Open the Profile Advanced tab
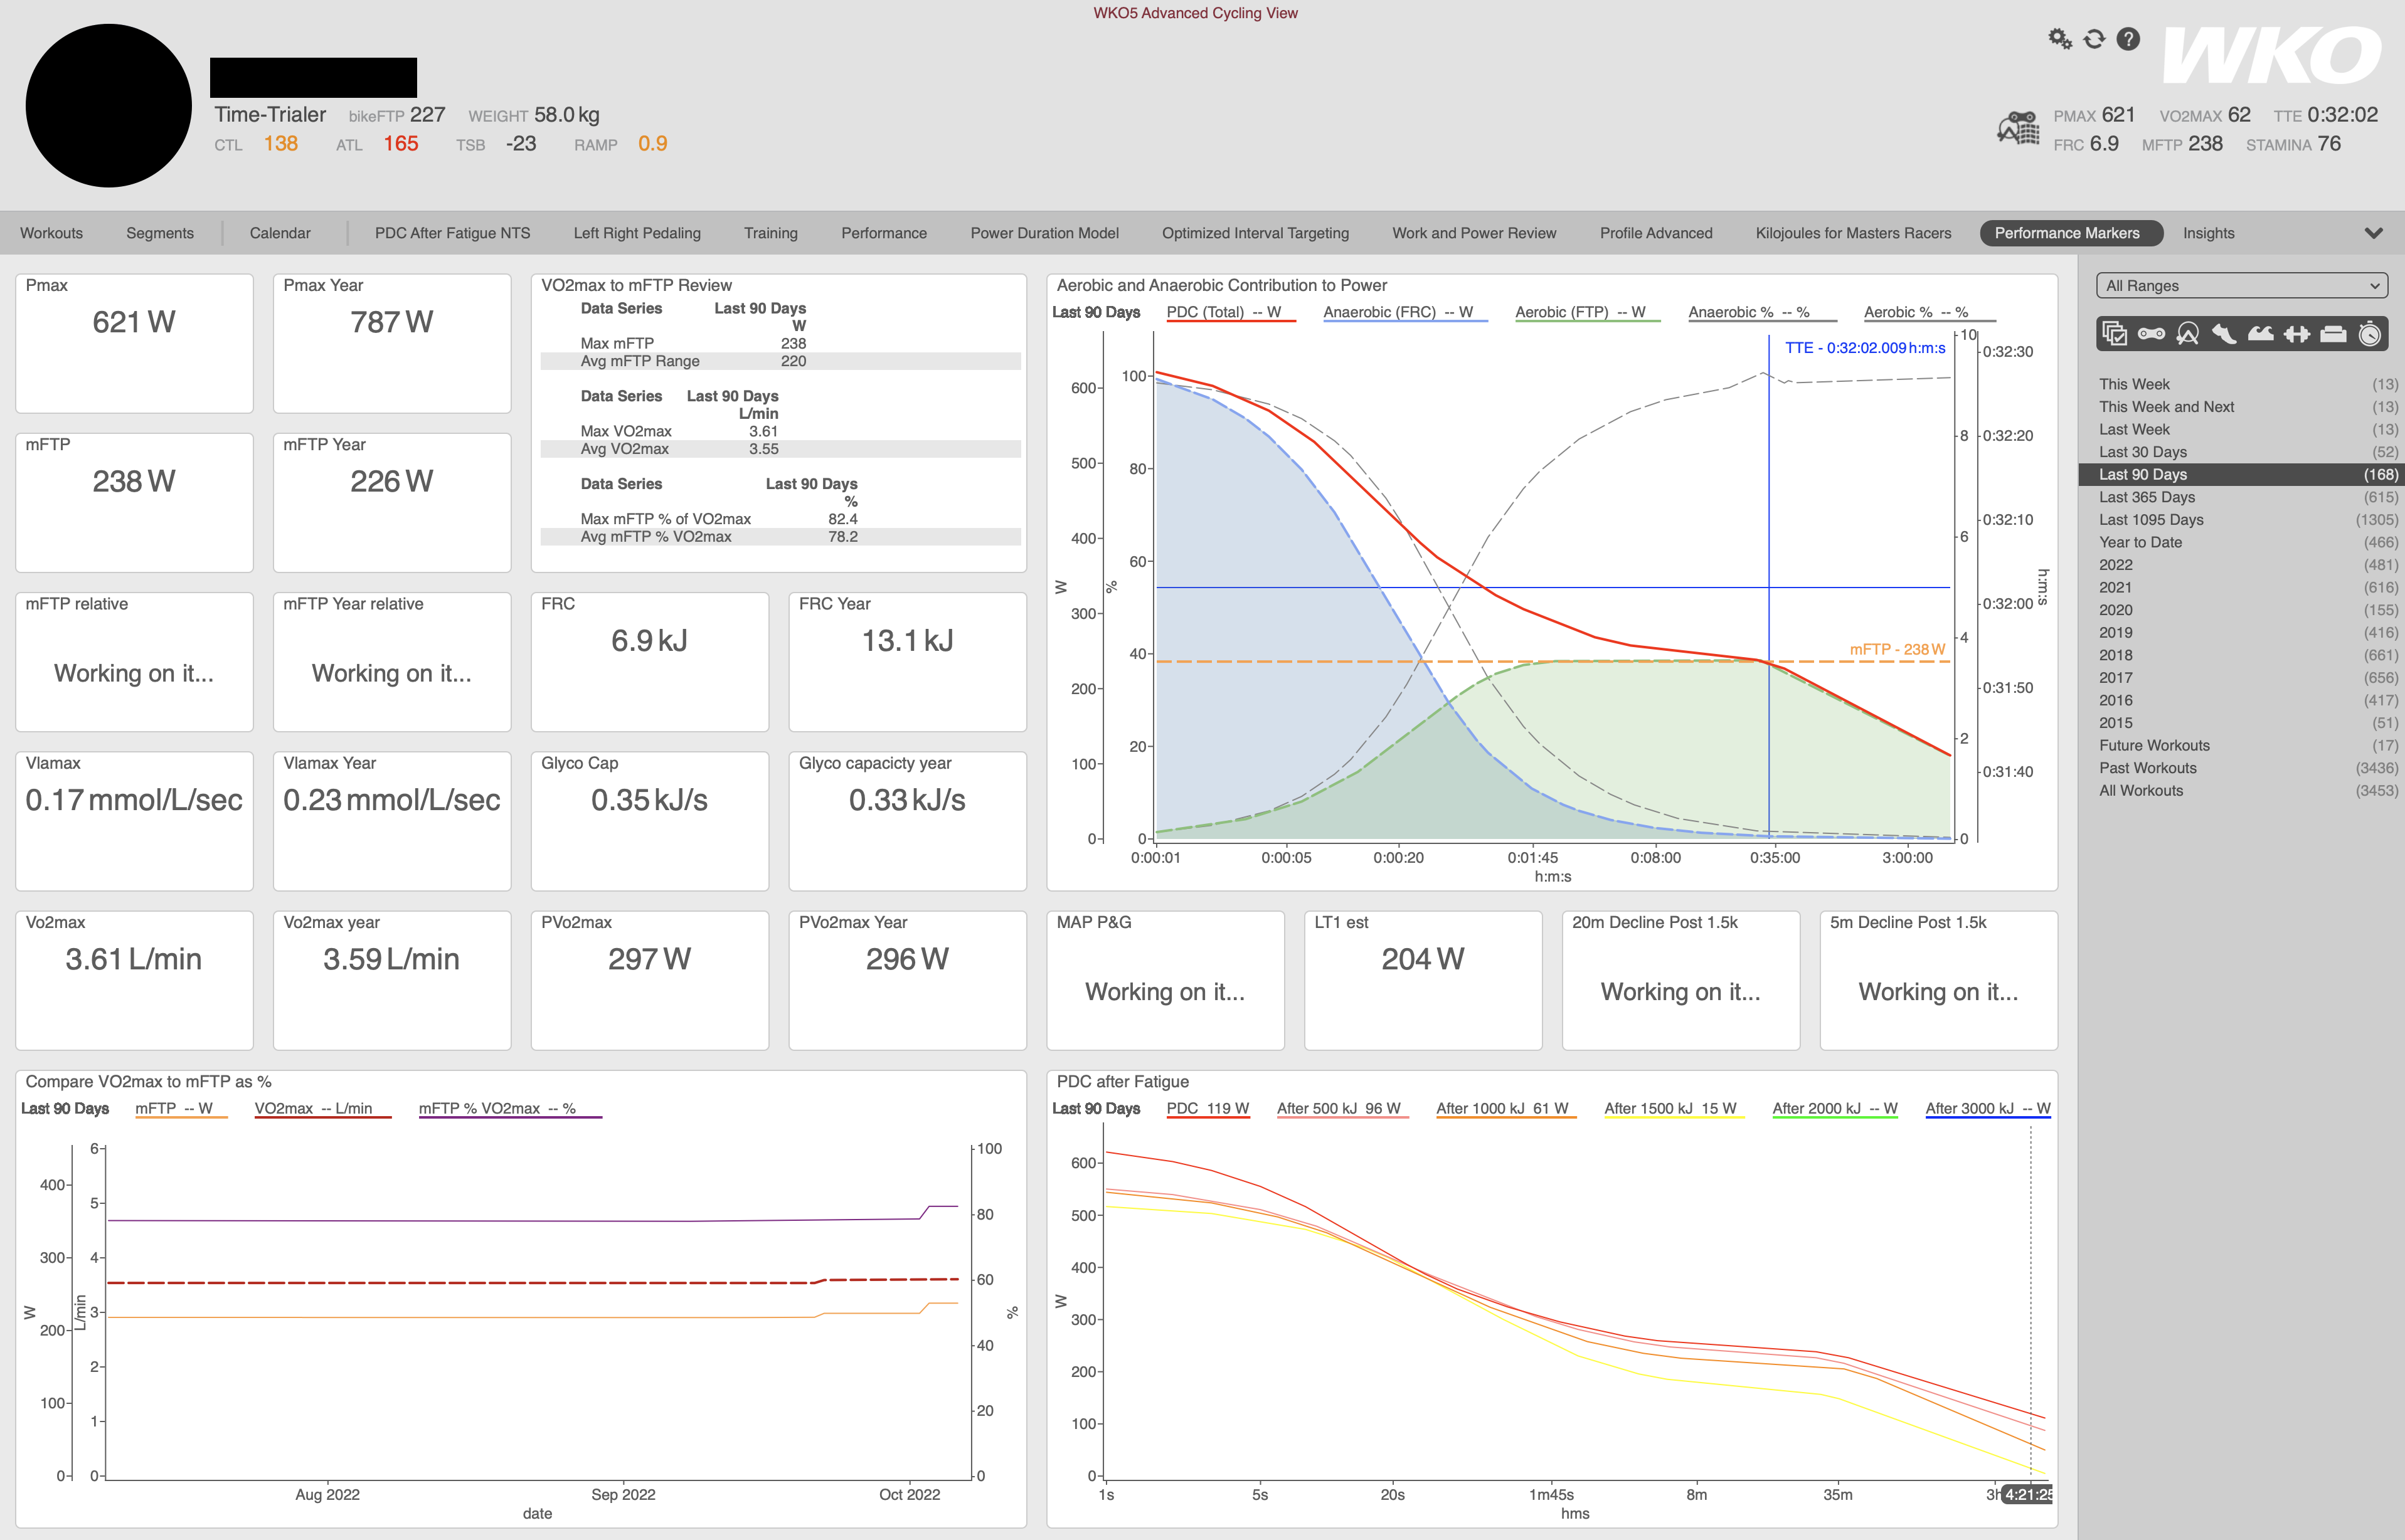Screen dimensions: 2405x1540 click(1655, 233)
